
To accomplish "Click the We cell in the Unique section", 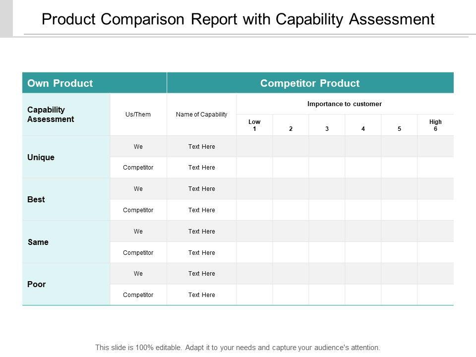I will 138,147.
